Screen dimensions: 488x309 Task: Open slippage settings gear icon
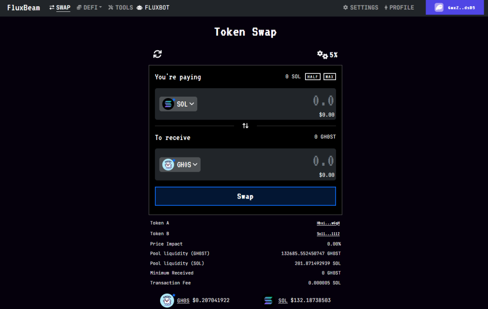pos(323,55)
